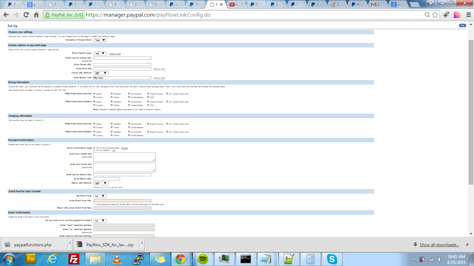Image resolution: width=474 pixels, height=266 pixels.
Task: Focus the header text box
Action: pyautogui.click(x=125, y=157)
